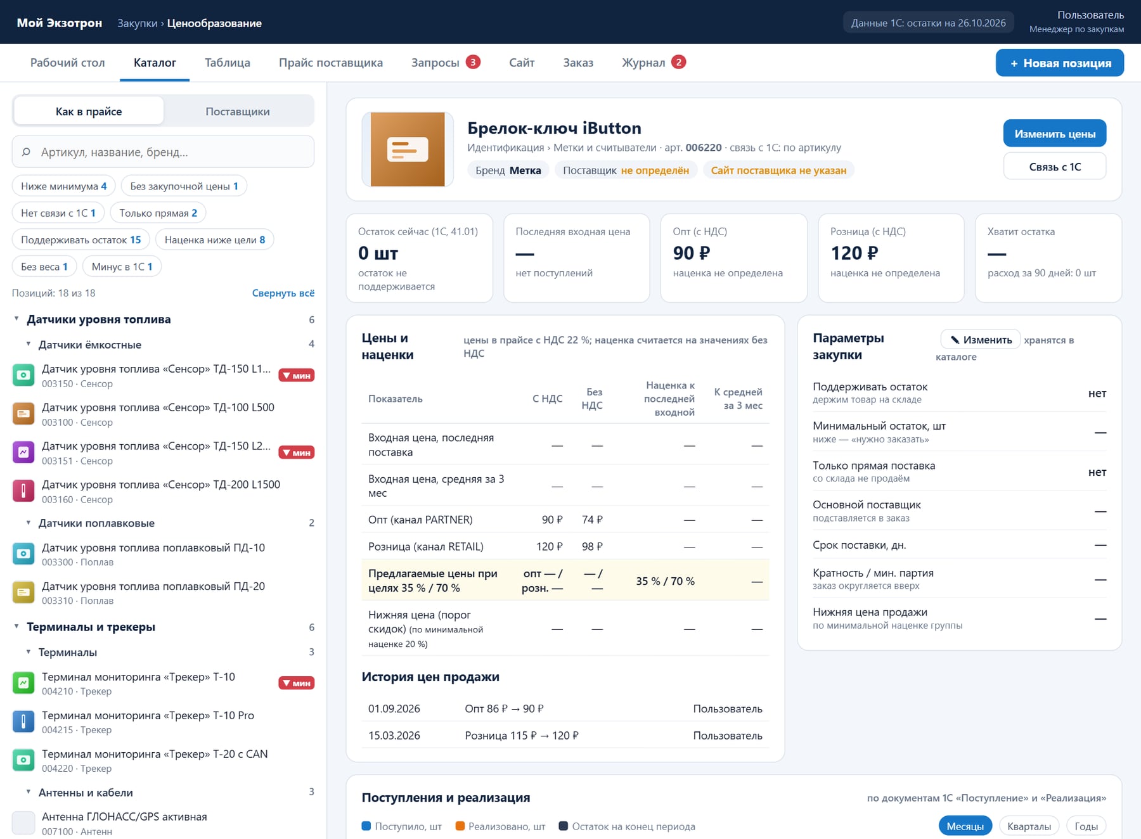Click the search magnifier icon in catalog filter
Screen dimensions: 1141x839
[26, 152]
